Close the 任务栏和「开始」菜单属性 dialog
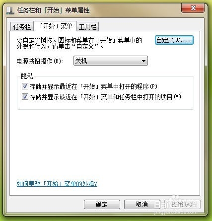The width and height of the screenshot is (212, 221). (x=193, y=8)
